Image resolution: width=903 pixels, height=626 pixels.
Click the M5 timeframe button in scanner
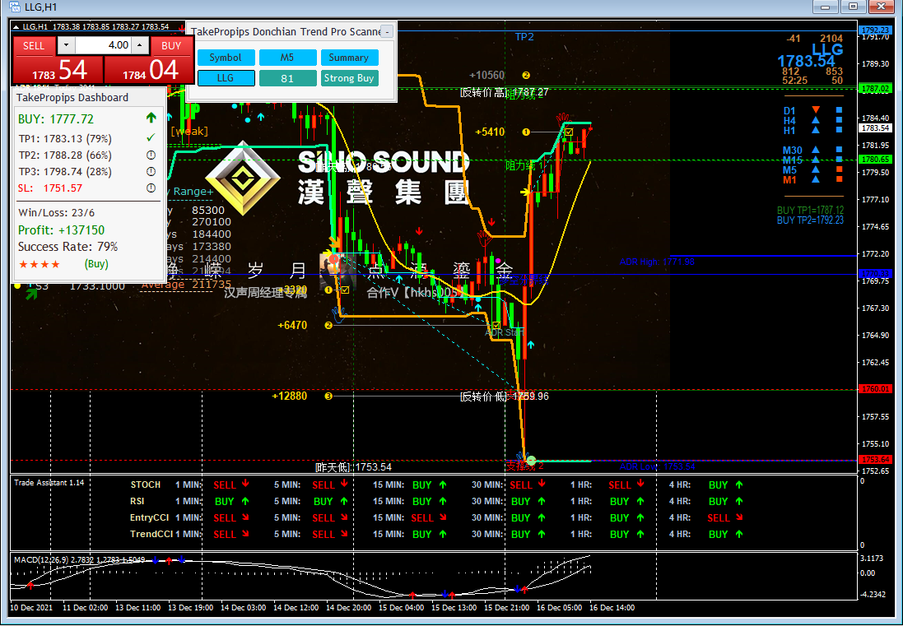point(287,58)
